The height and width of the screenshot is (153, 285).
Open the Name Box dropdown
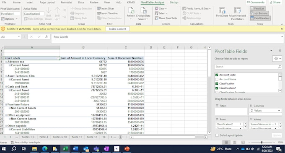pos(19,37)
